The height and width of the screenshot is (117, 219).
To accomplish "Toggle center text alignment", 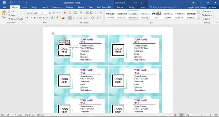I will [x=73, y=18].
